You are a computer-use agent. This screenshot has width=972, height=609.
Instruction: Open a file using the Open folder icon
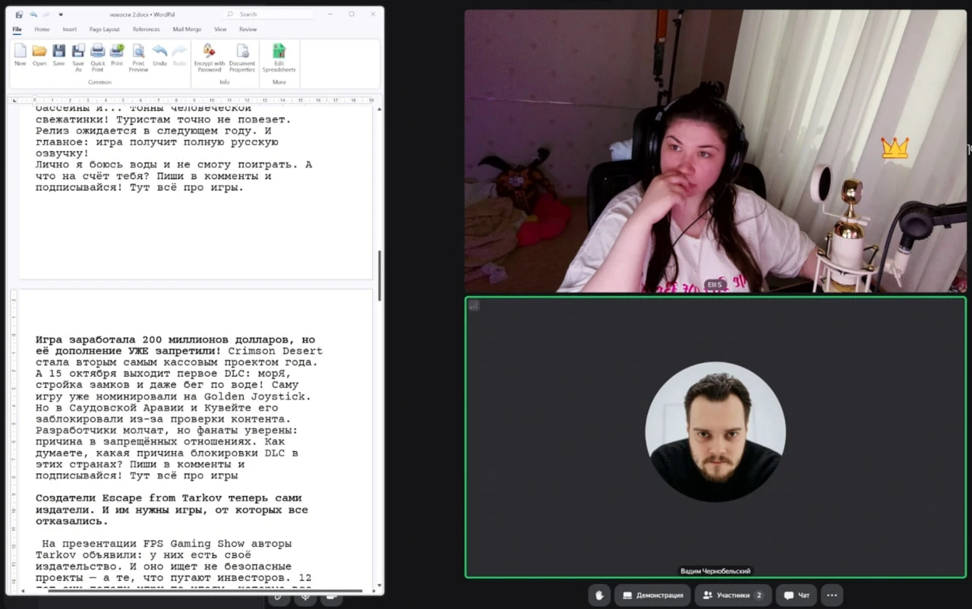tap(39, 55)
